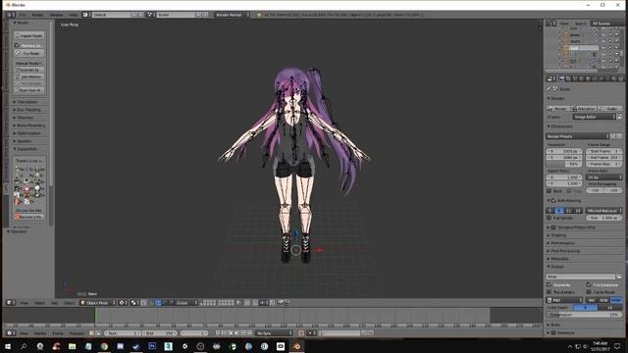Screen dimensions: 628x353
Task: Open the File menu
Action: [23, 15]
